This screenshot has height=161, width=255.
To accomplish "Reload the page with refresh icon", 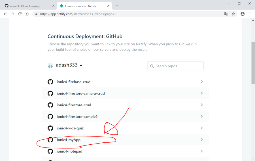I will [x=20, y=14].
